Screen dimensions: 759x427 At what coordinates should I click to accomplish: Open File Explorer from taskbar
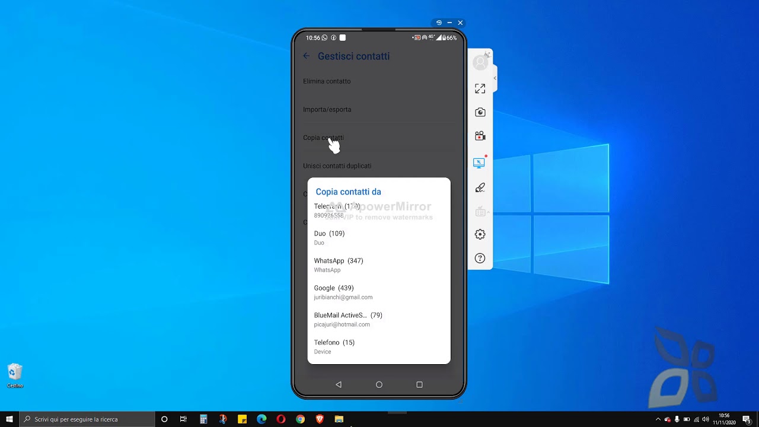click(x=339, y=419)
